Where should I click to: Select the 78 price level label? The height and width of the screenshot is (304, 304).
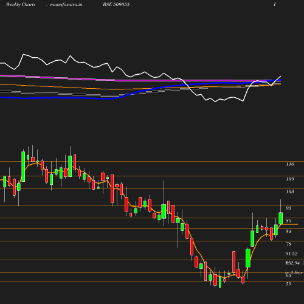click(x=288, y=244)
